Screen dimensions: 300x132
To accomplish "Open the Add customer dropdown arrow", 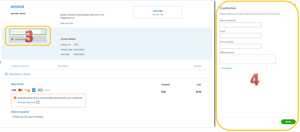I will (44, 32).
